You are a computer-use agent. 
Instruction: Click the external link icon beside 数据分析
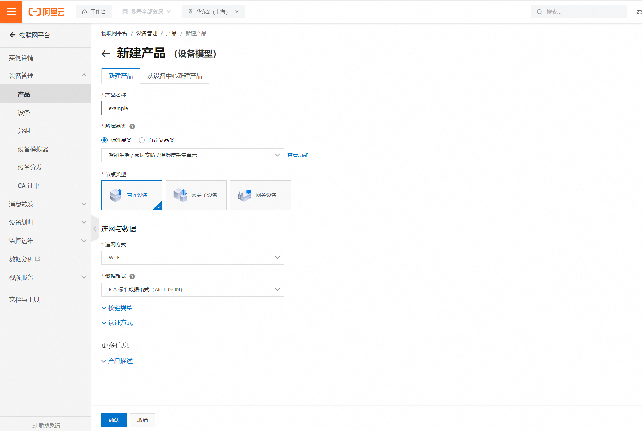38,259
